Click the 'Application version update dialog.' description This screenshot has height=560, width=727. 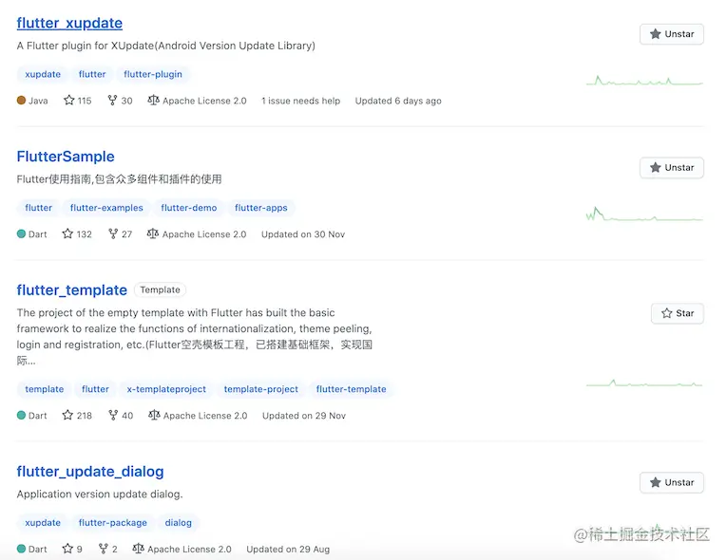click(x=100, y=494)
